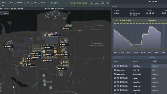Image resolution: width=167 pixels, height=94 pixels.
Task: Click the 03 Area map pin icon
Action: pos(45,47)
